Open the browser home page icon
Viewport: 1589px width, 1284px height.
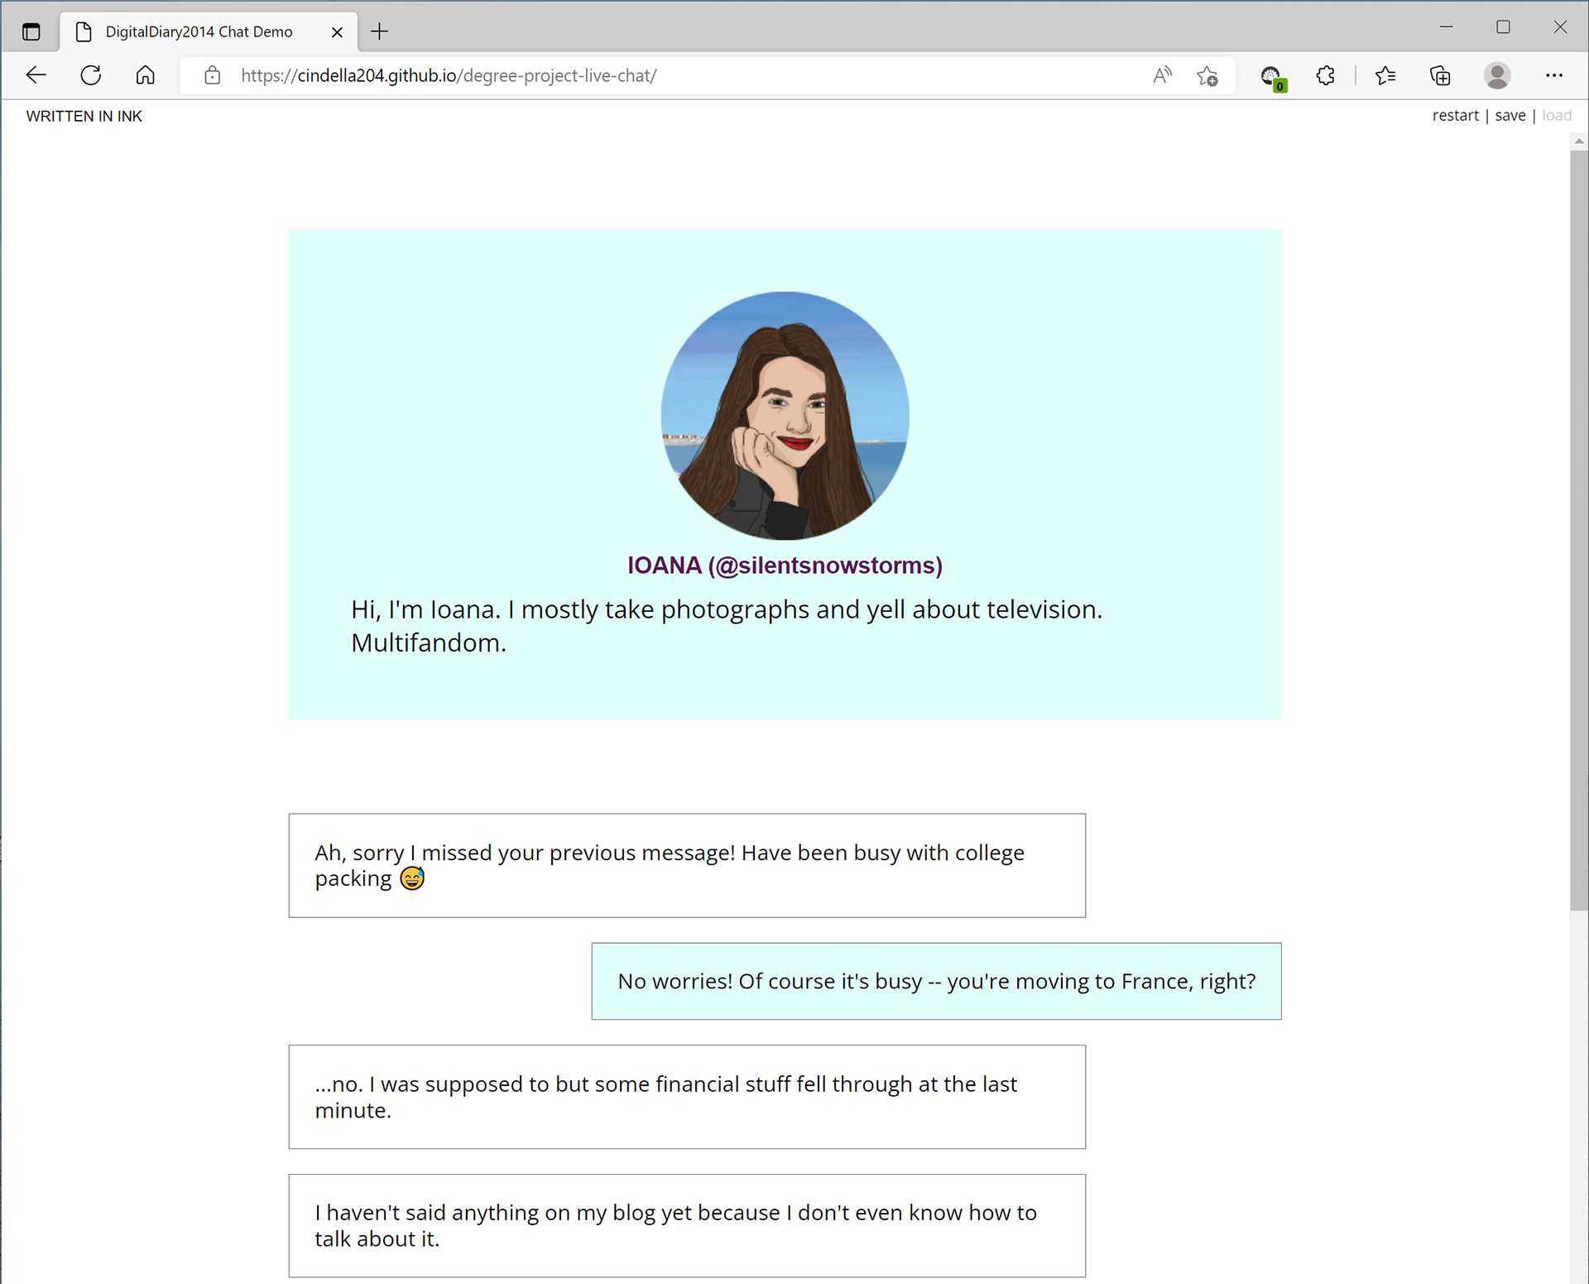(x=146, y=75)
